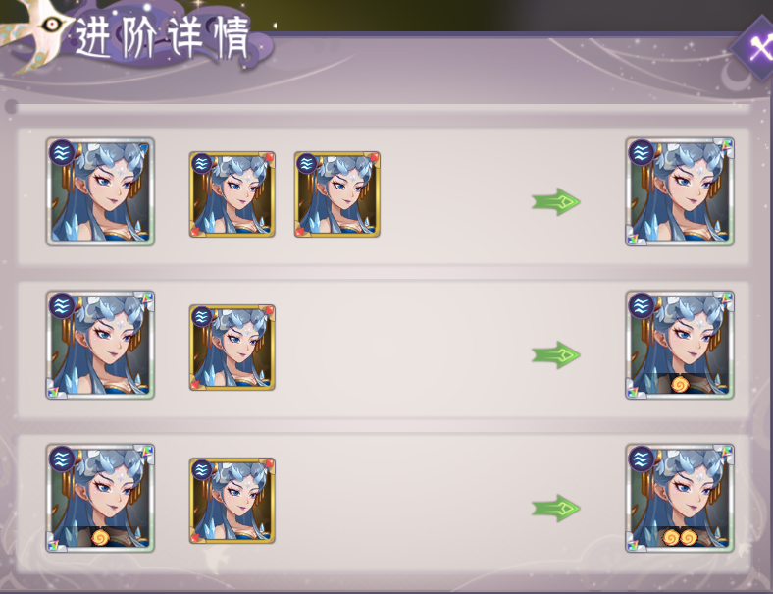Click the bird emblem beside the title
Image resolution: width=773 pixels, height=594 pixels.
click(x=36, y=33)
